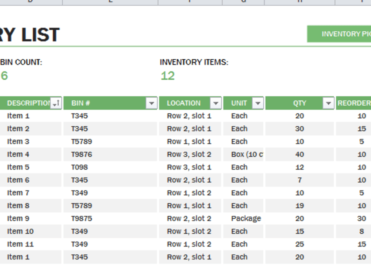Select description cell Item 8
Viewport: 371px width, 278px height.
(31, 206)
